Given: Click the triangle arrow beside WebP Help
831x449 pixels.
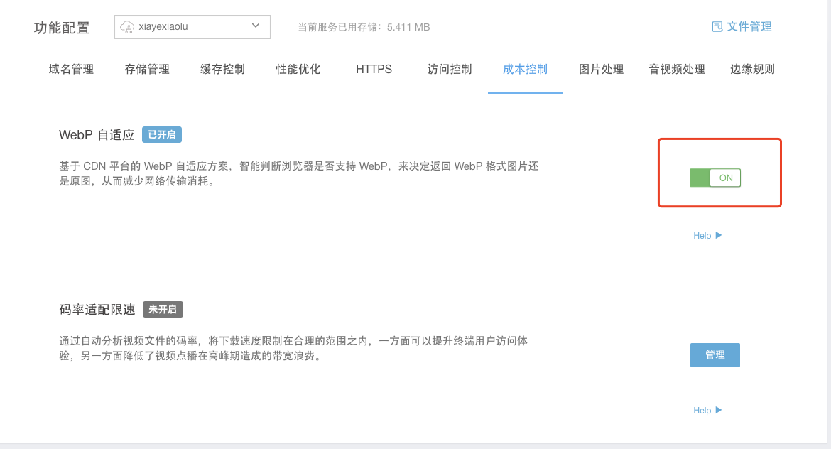Looking at the screenshot, I should click(x=719, y=235).
